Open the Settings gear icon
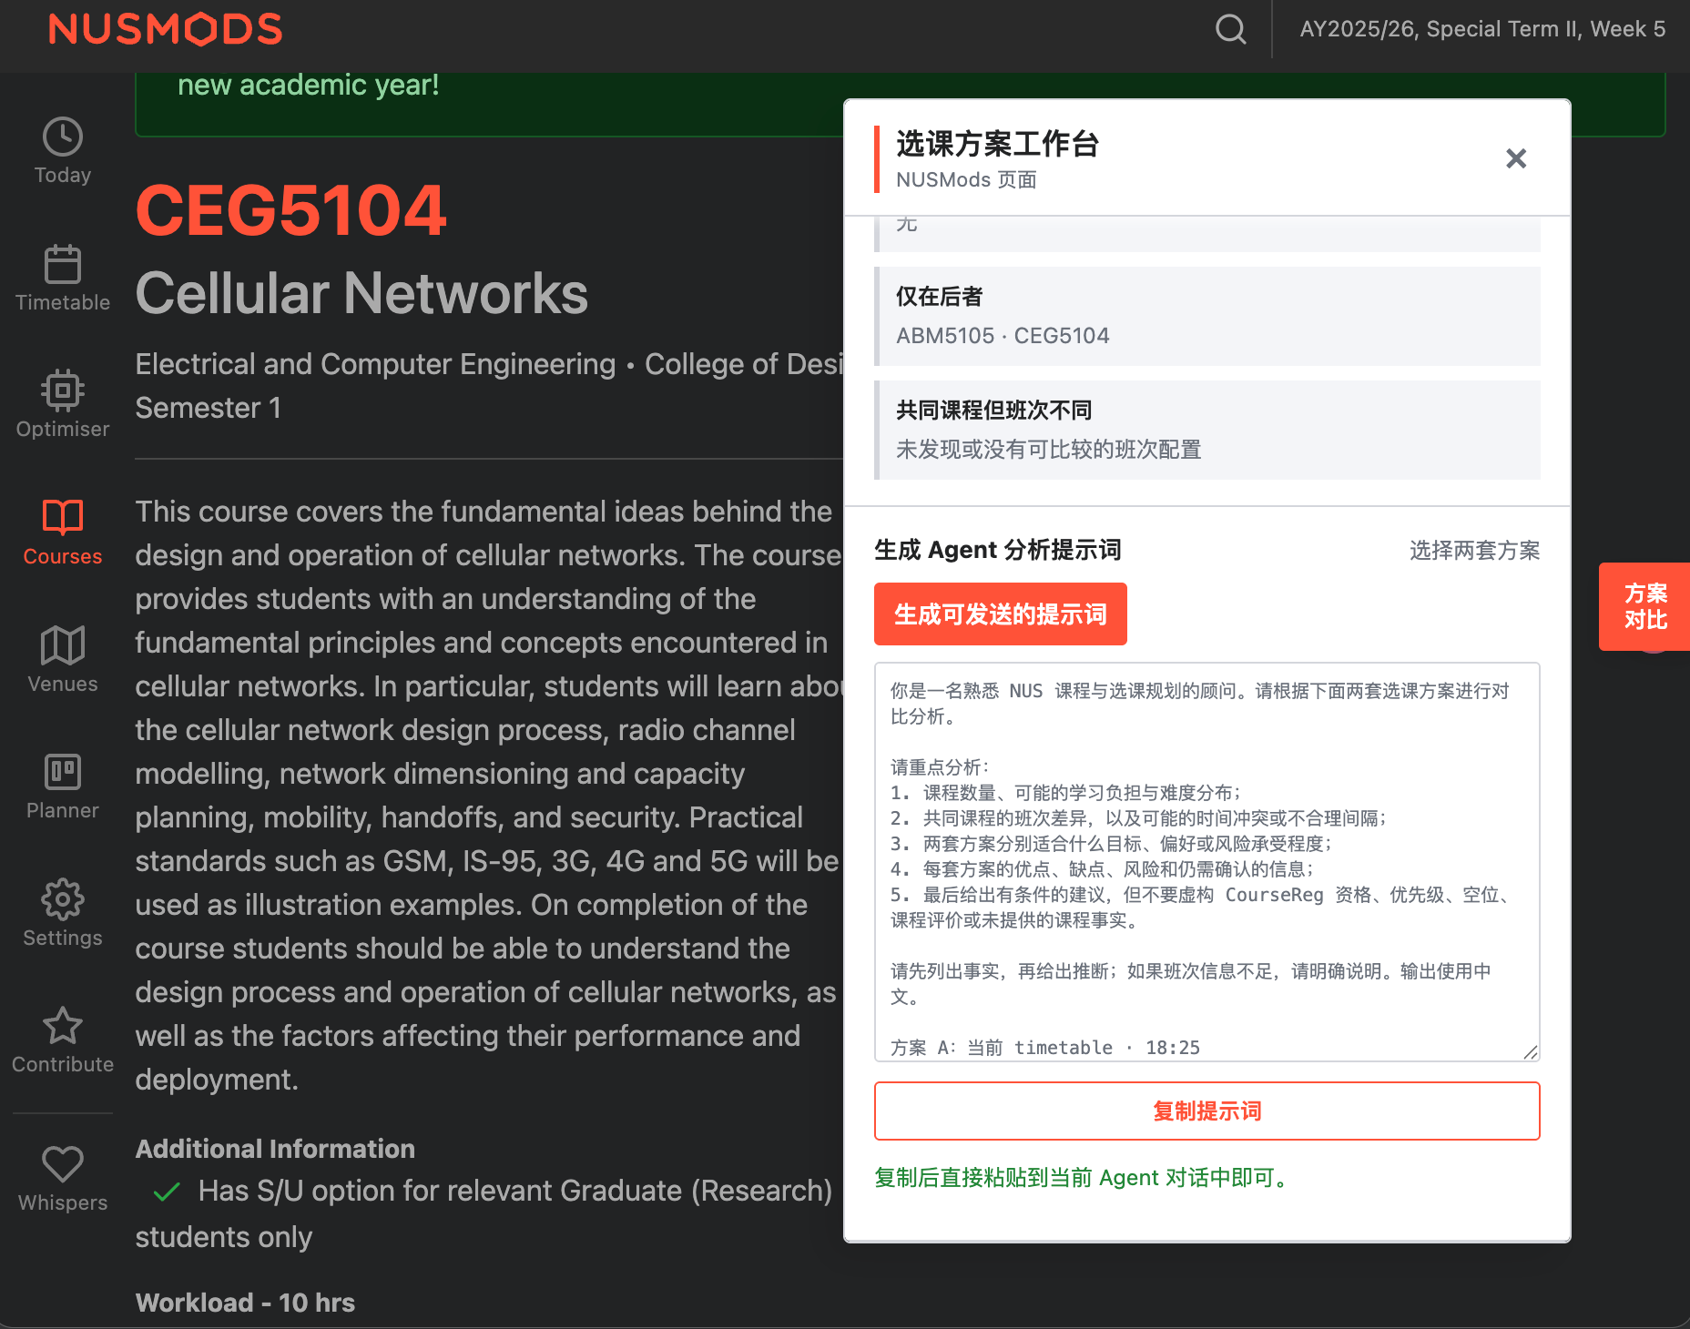The image size is (1690, 1329). (63, 898)
